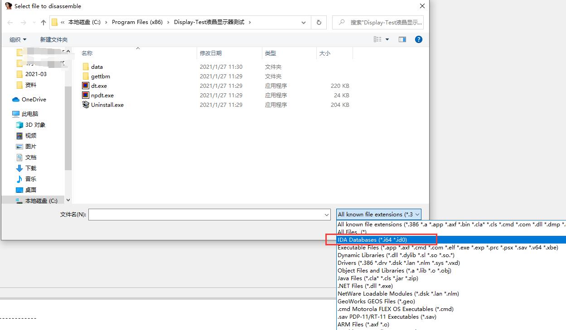Screen dimensions: 566x330
Task: Toggle the preview pane icon
Action: pyautogui.click(x=402, y=39)
